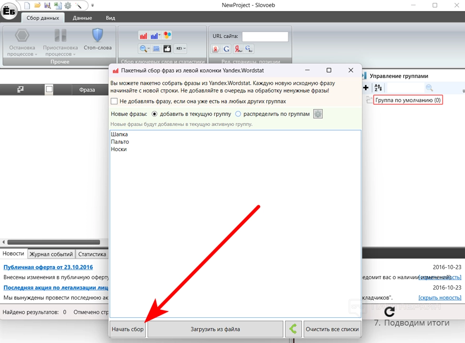This screenshot has height=343, width=465.
Task: Click the new project blank-page icon
Action: [x=27, y=5]
